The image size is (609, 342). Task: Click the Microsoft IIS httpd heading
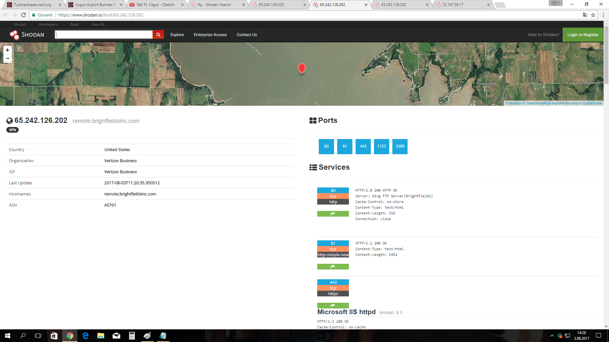(346, 312)
